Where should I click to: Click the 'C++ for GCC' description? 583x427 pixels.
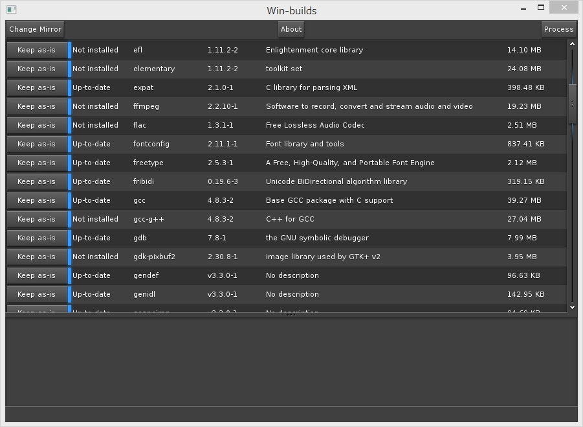pyautogui.click(x=290, y=219)
